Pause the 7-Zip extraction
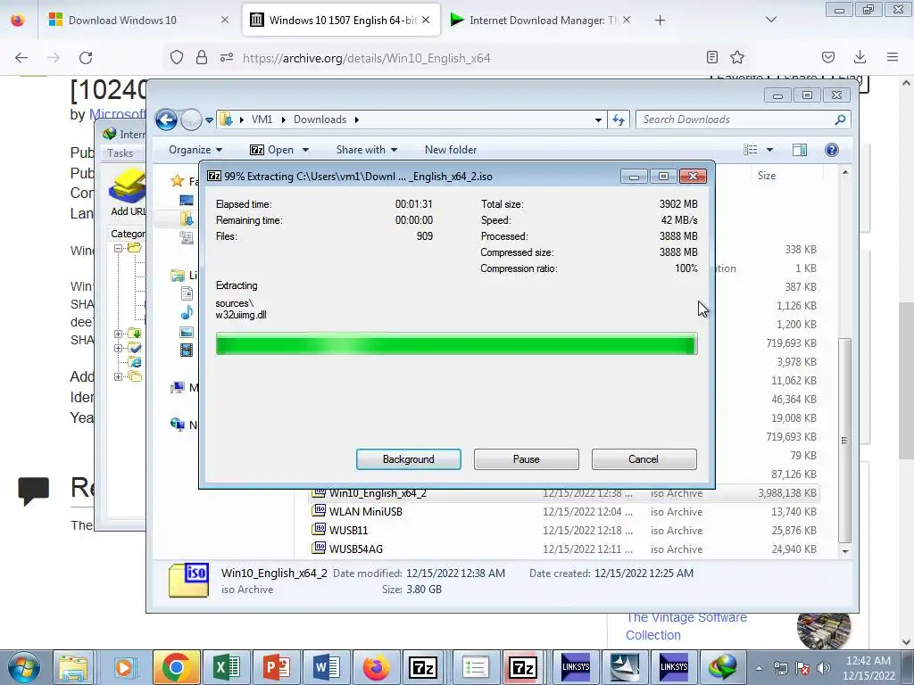Viewport: 914px width, 685px height. pyautogui.click(x=526, y=459)
